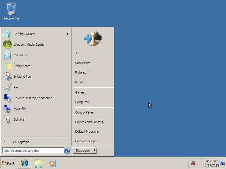The height and width of the screenshot is (169, 226).
Task: Click the network status tray icon
Action: coord(192,163)
